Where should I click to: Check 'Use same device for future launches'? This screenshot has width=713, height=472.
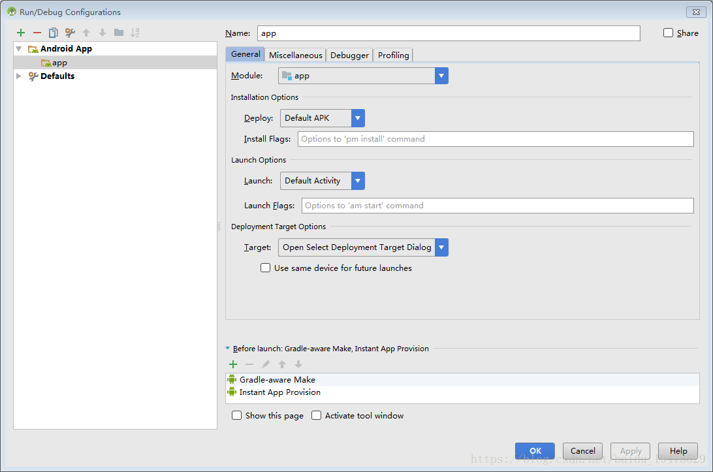click(265, 268)
